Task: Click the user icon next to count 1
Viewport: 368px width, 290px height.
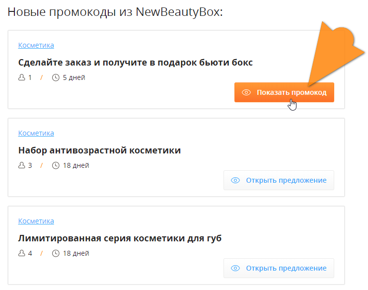Action: [x=21, y=77]
